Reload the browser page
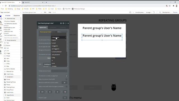 point(6,6)
